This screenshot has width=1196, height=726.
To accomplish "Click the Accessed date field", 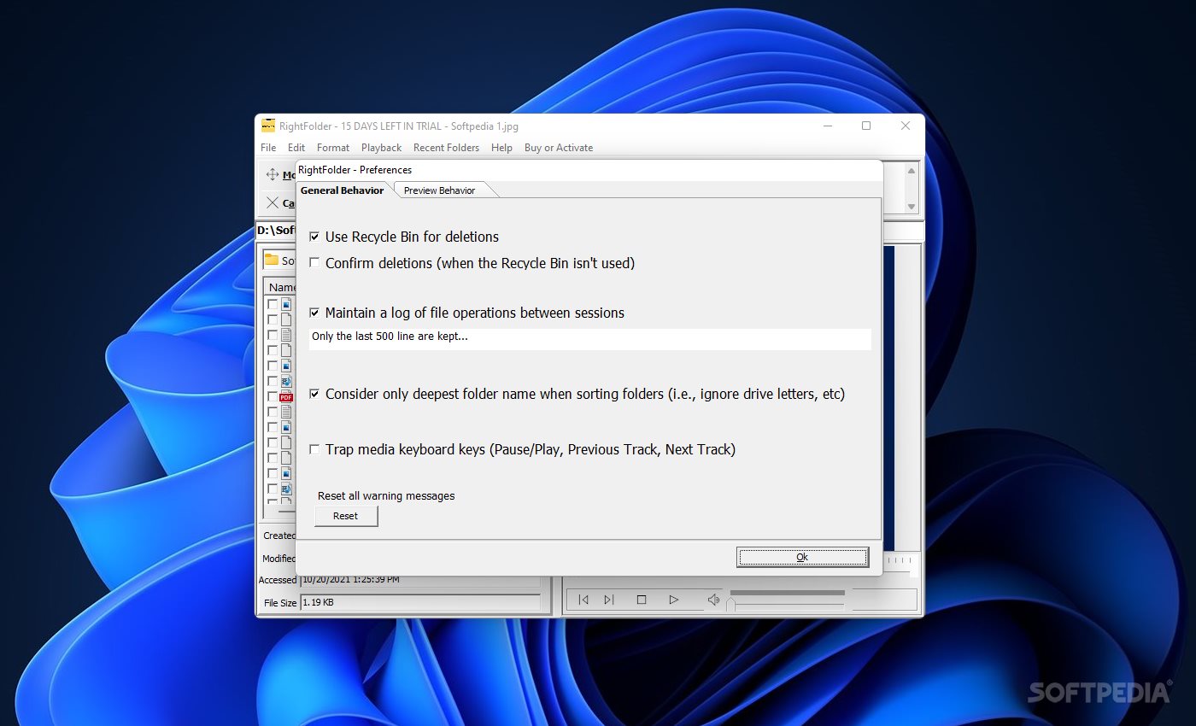I will 420,581.
